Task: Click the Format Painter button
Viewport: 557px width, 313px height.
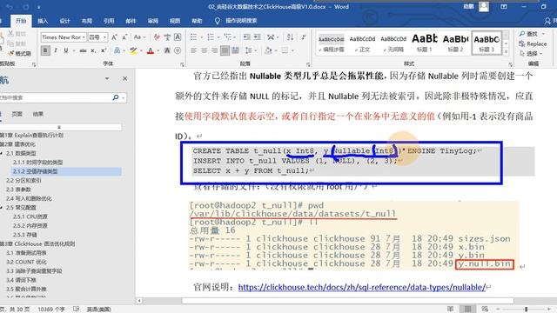Action: [19, 54]
